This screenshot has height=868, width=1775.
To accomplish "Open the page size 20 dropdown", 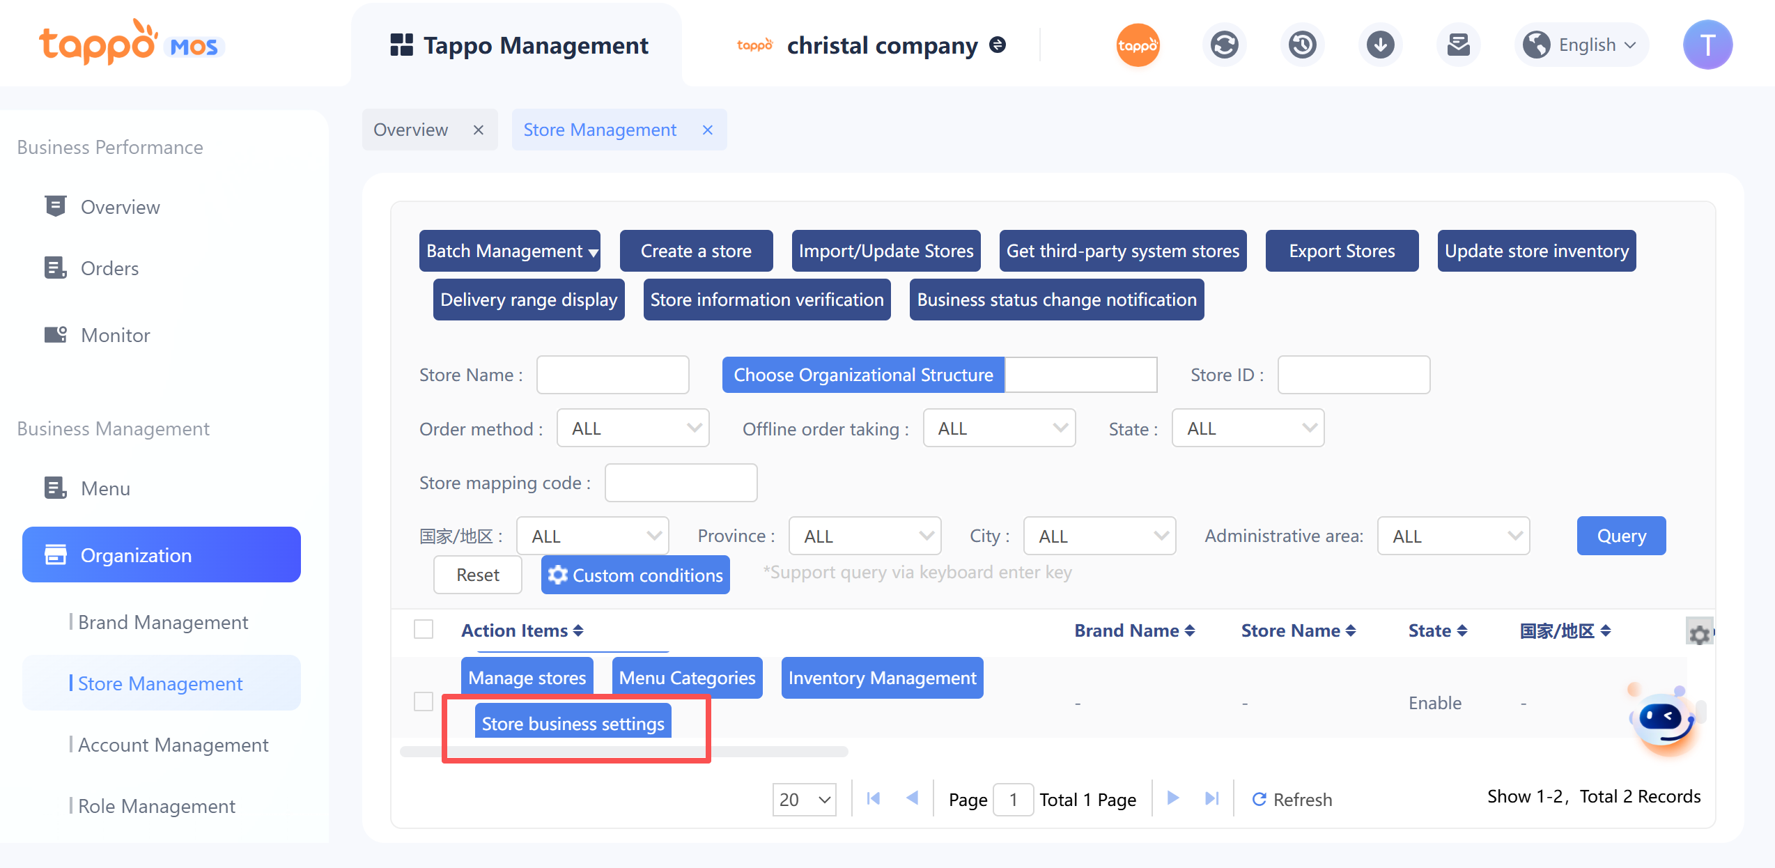I will point(804,799).
